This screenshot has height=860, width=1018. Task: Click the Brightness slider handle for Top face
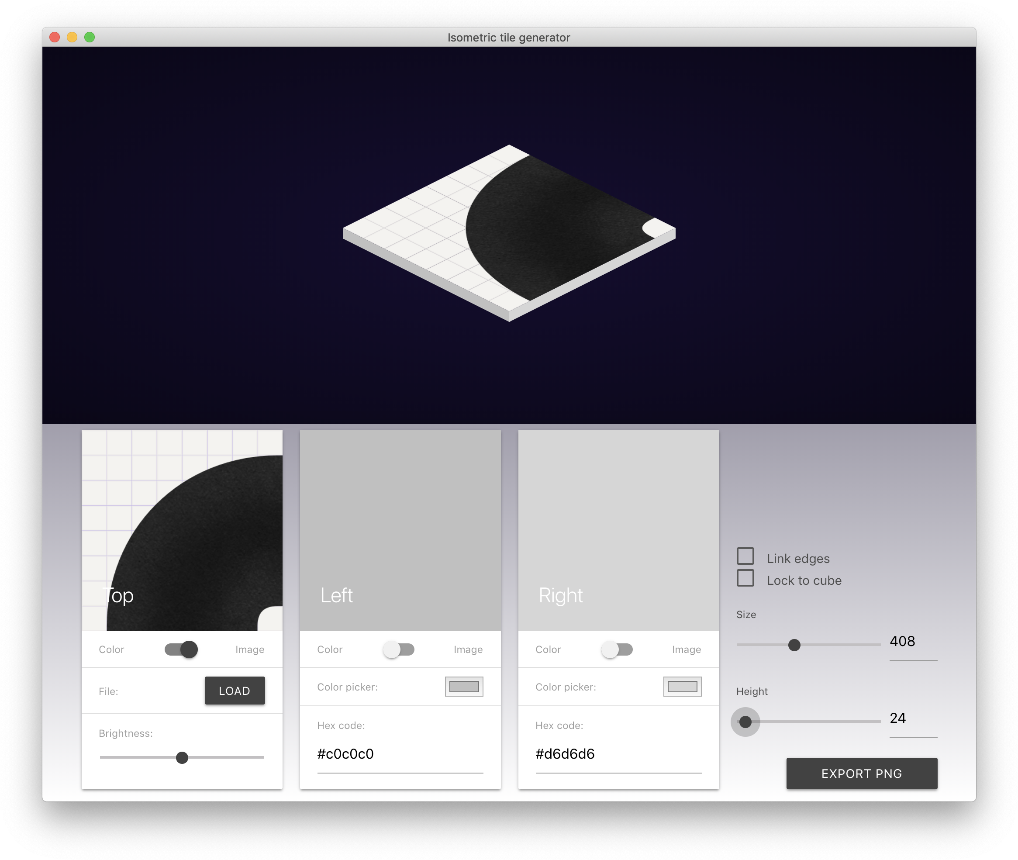pyautogui.click(x=183, y=757)
